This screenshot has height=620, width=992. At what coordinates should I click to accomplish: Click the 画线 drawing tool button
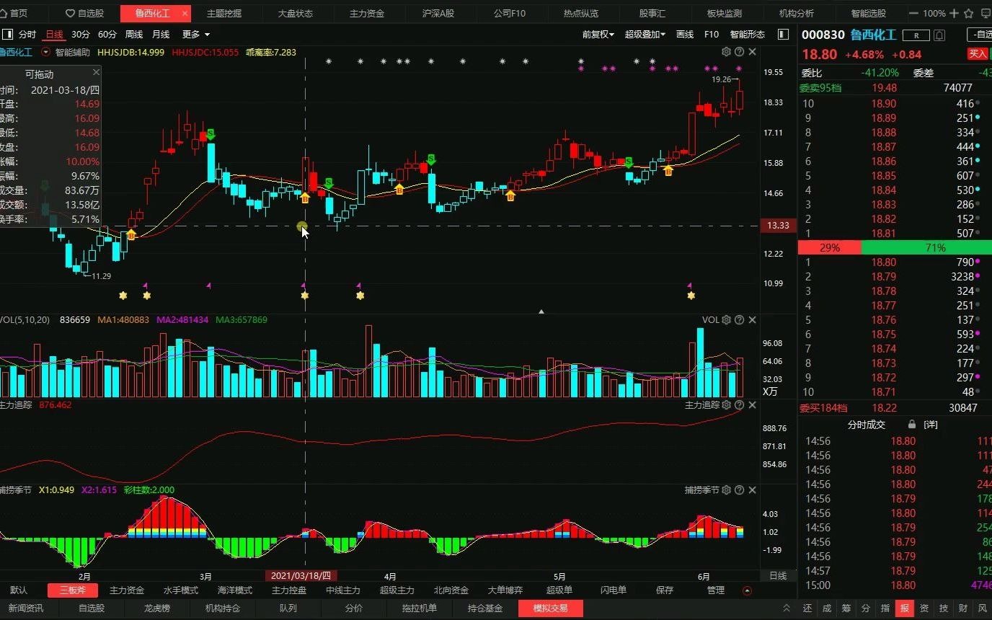coord(684,34)
